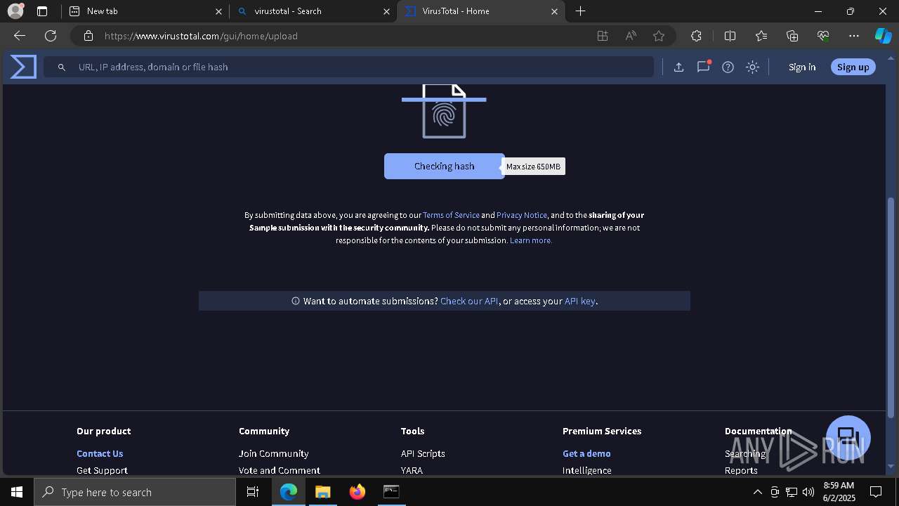Click the Max size 650MB tooltip text
Viewport: 899px width, 506px height.
tap(534, 167)
